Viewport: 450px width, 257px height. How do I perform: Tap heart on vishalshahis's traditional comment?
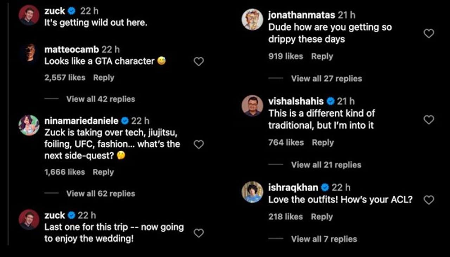[x=429, y=120]
